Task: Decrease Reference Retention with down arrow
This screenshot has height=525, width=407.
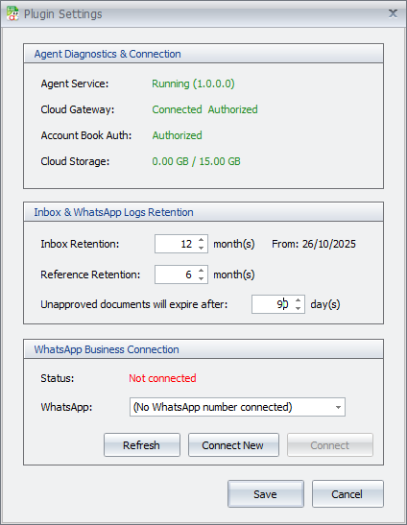Action: pyautogui.click(x=201, y=278)
